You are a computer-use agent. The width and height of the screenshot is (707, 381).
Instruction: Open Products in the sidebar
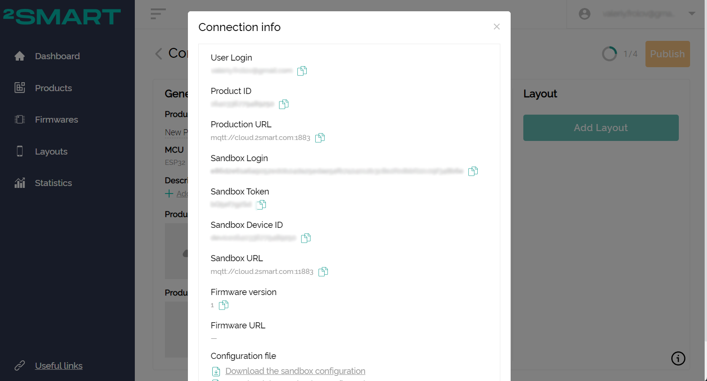[54, 88]
